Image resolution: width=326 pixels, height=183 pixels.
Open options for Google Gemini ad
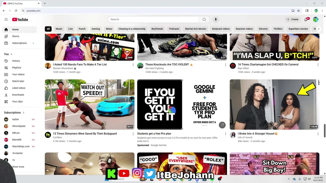point(225,134)
